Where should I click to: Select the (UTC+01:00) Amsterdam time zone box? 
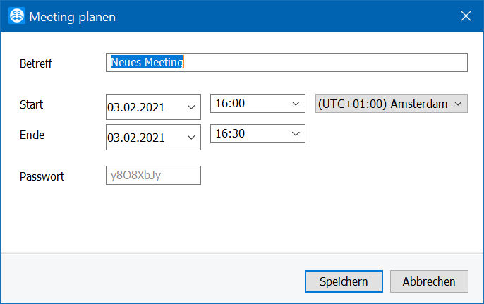pos(392,104)
